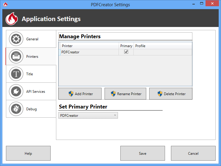The width and height of the screenshot is (221, 166).
Task: Click the shield icon on Rename Printer
Action: (x=113, y=94)
